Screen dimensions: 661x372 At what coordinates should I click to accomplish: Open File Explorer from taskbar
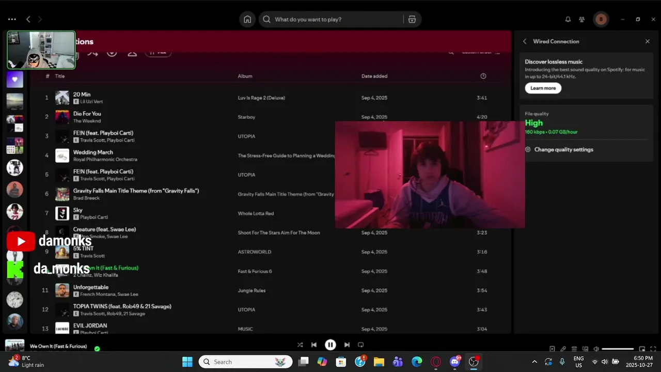pos(379,362)
